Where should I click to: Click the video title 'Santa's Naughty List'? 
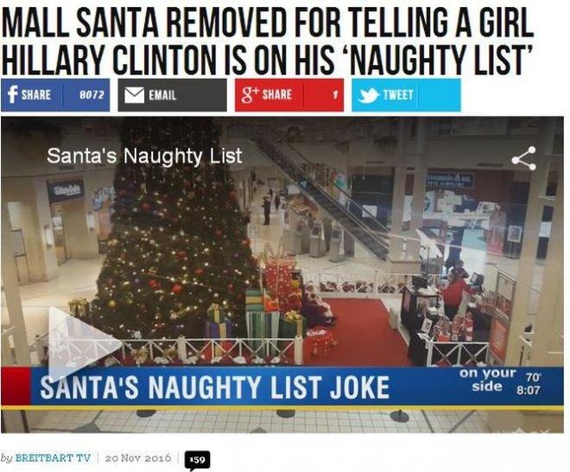[x=144, y=156]
